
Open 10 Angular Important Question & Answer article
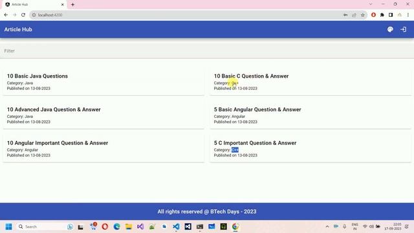click(x=103, y=149)
